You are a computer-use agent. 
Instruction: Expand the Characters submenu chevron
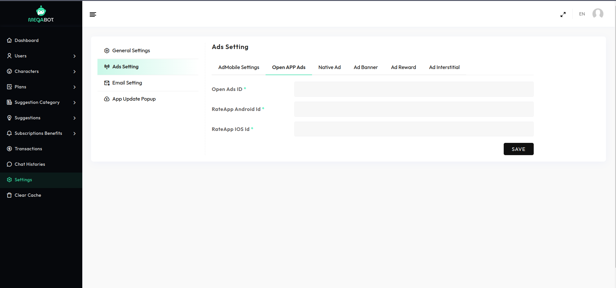(75, 72)
